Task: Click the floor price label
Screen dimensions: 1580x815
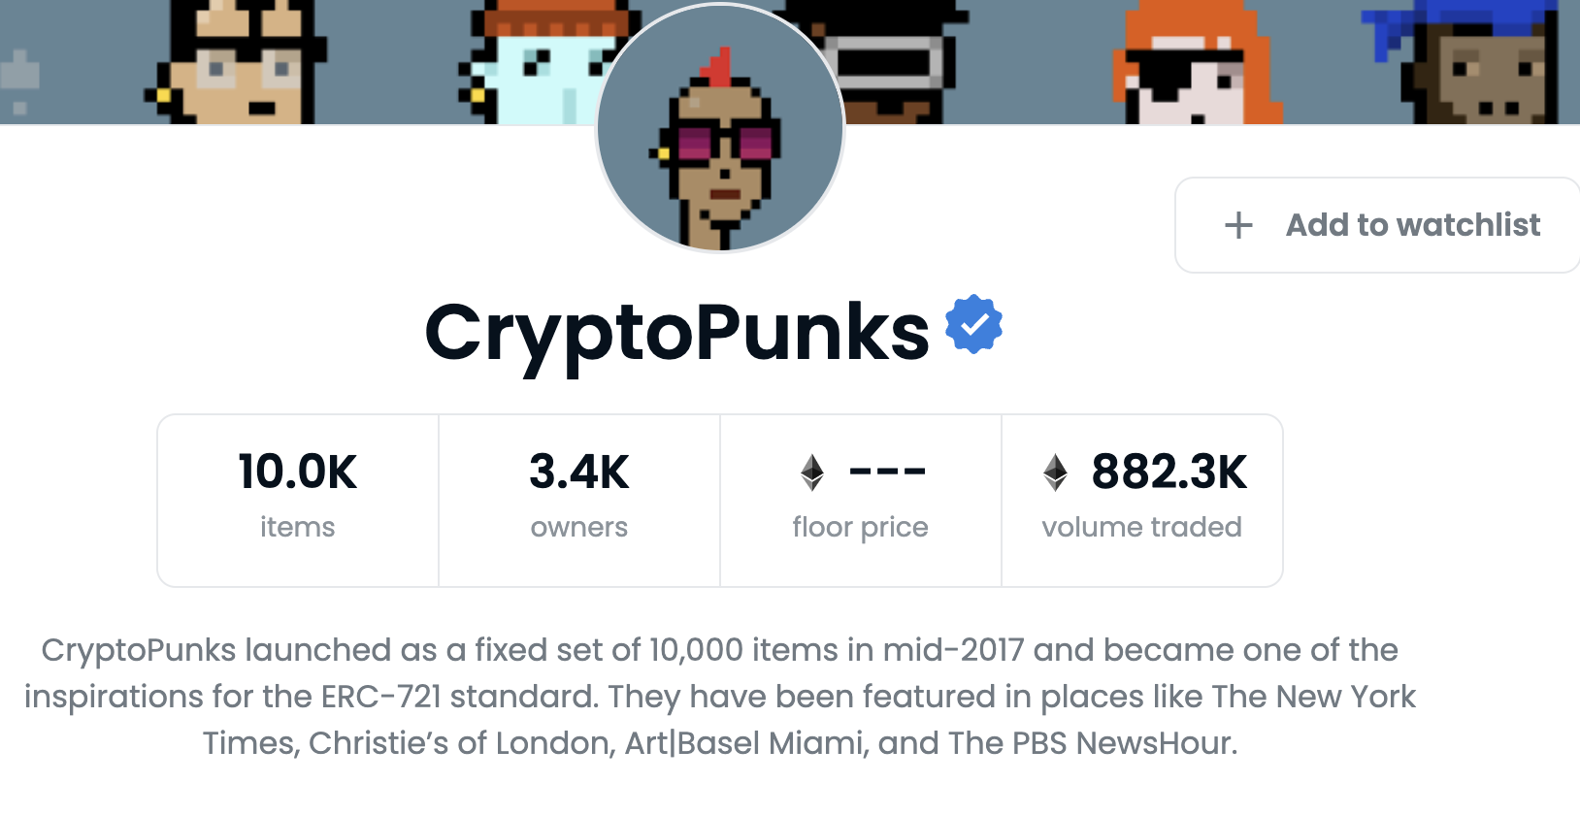Action: 860,527
